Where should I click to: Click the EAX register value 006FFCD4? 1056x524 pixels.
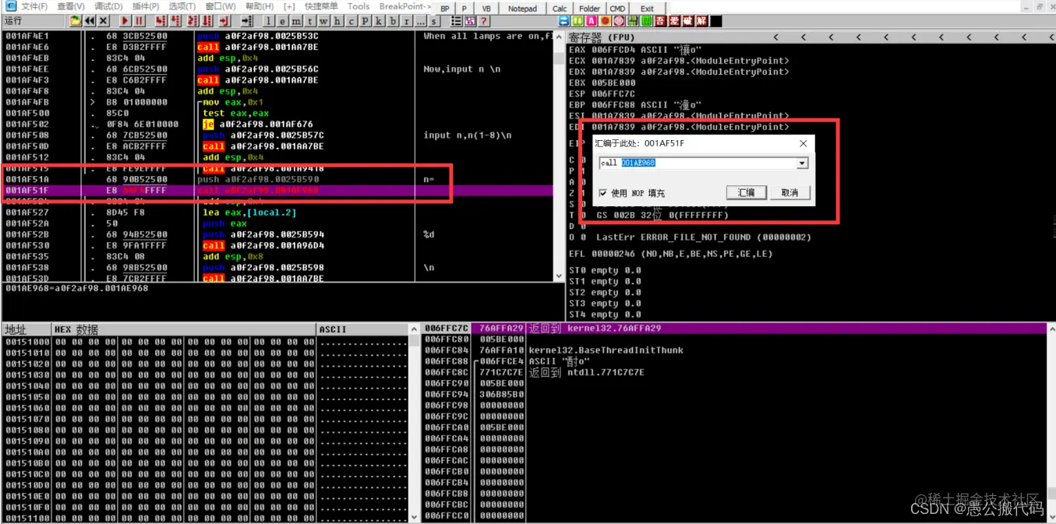pyautogui.click(x=613, y=50)
